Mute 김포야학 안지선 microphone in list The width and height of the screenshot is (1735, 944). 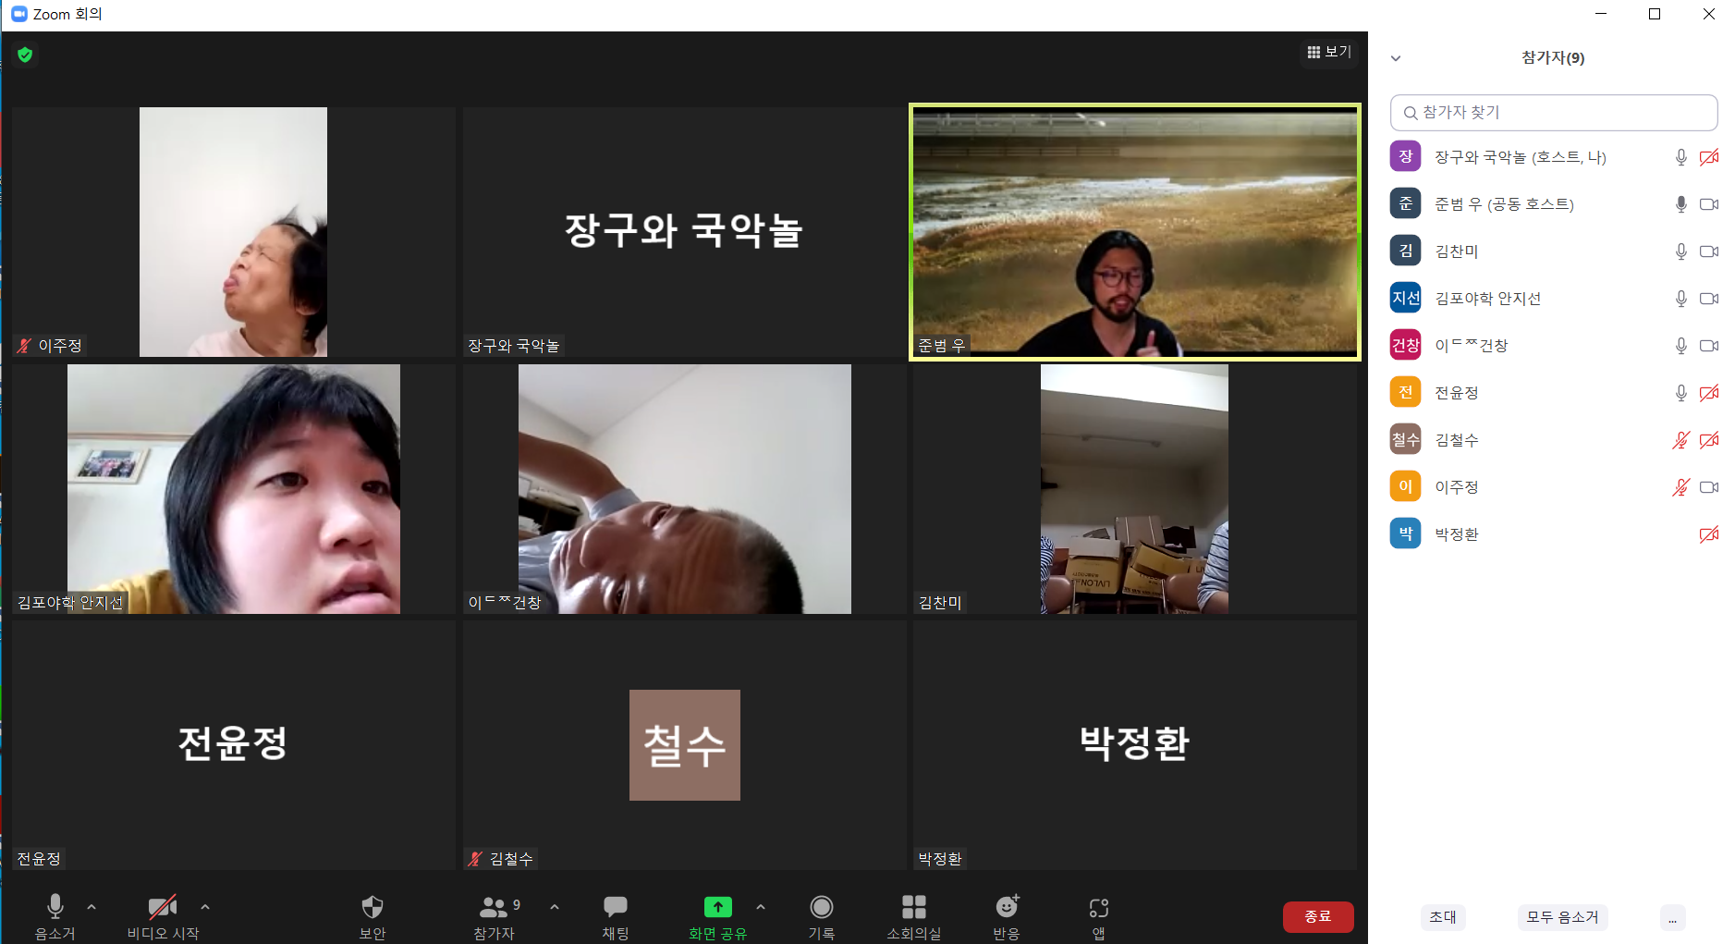click(x=1681, y=299)
